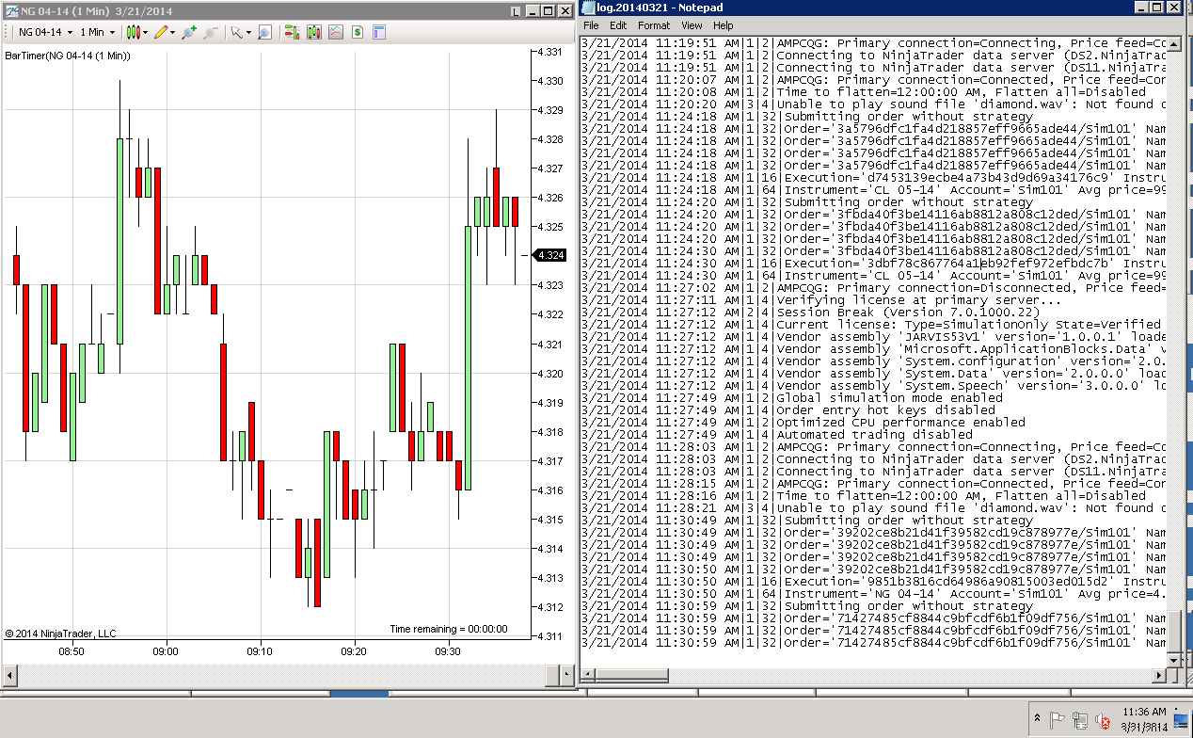Image resolution: width=1193 pixels, height=738 pixels.
Task: Open the File menu in Notepad
Action: click(x=591, y=25)
